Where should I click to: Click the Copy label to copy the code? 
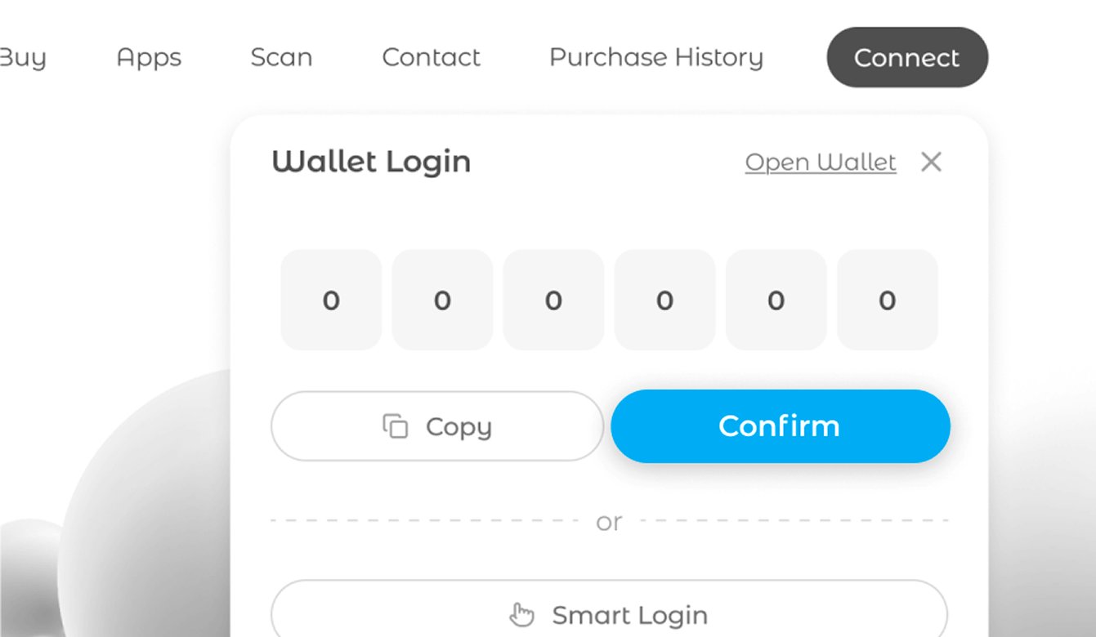(x=459, y=426)
